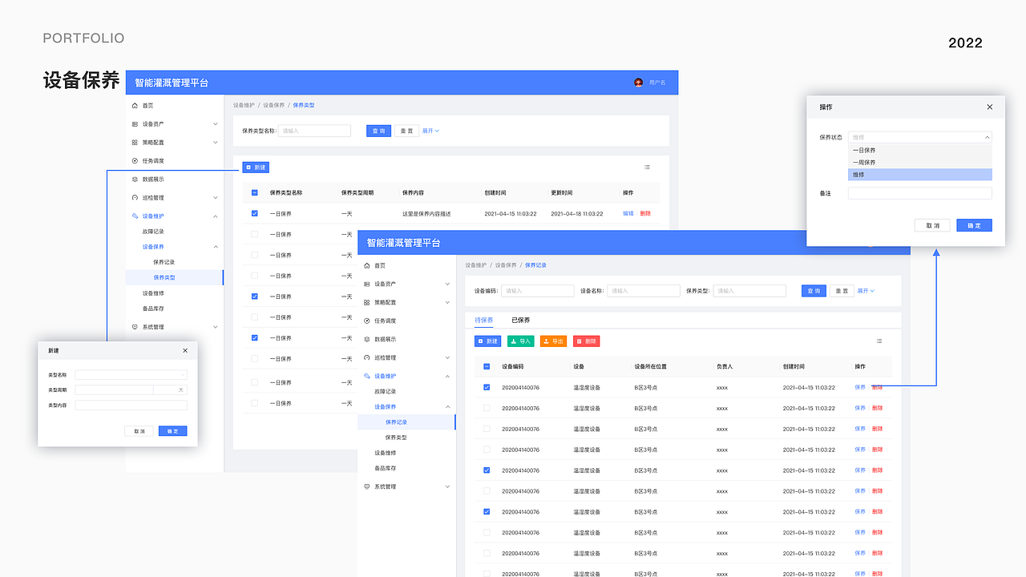
Task: Focus 类型内容 input in 新建 dialog
Action: pyautogui.click(x=131, y=406)
